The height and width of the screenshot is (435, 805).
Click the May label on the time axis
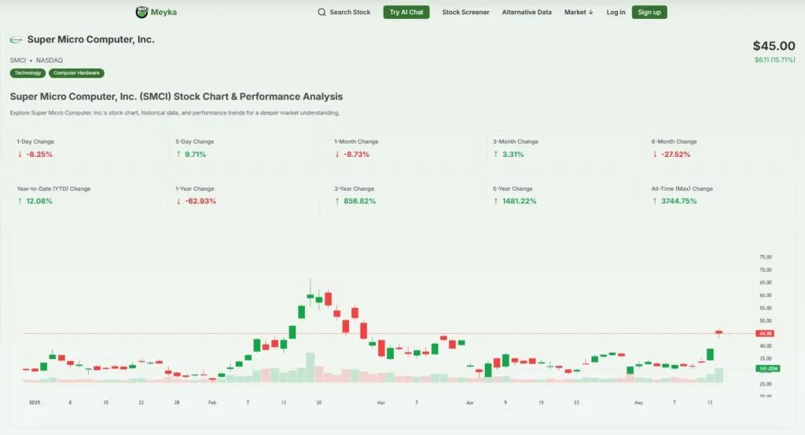(x=638, y=403)
